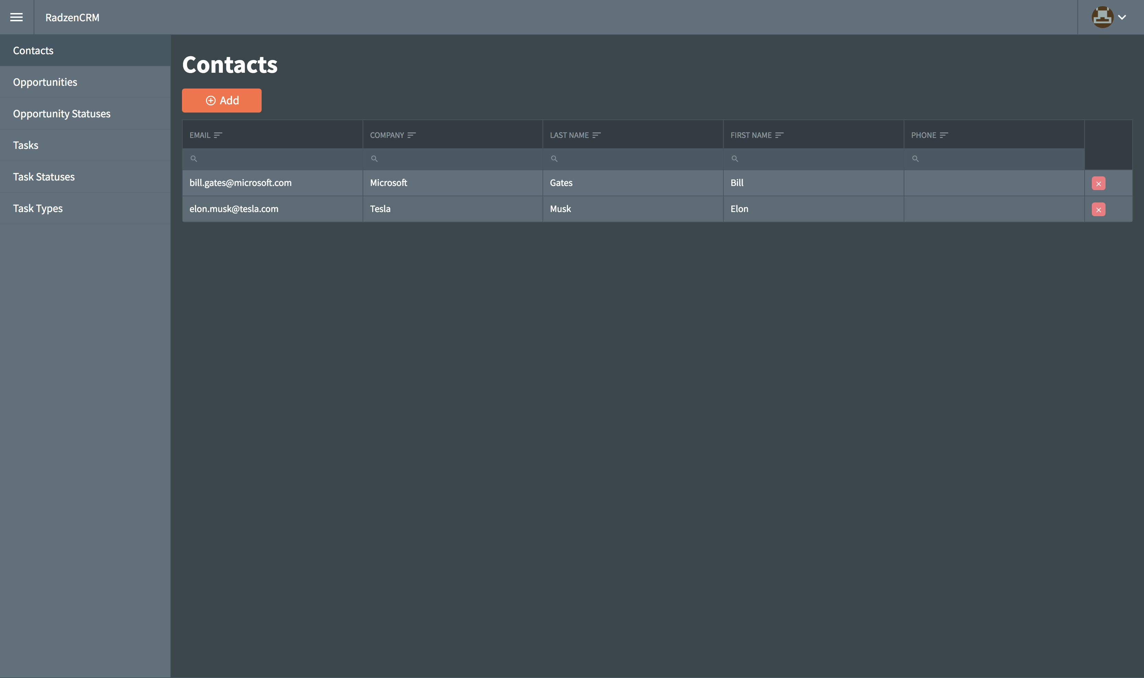The height and width of the screenshot is (678, 1144).
Task: Click the RadzenCRM title link
Action: tap(72, 17)
